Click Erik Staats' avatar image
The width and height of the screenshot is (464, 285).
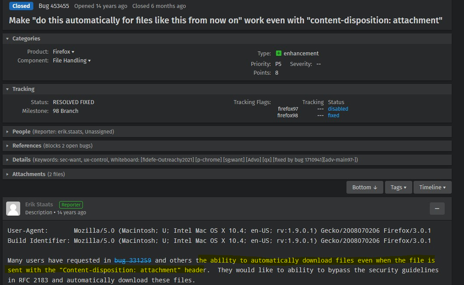coord(13,208)
